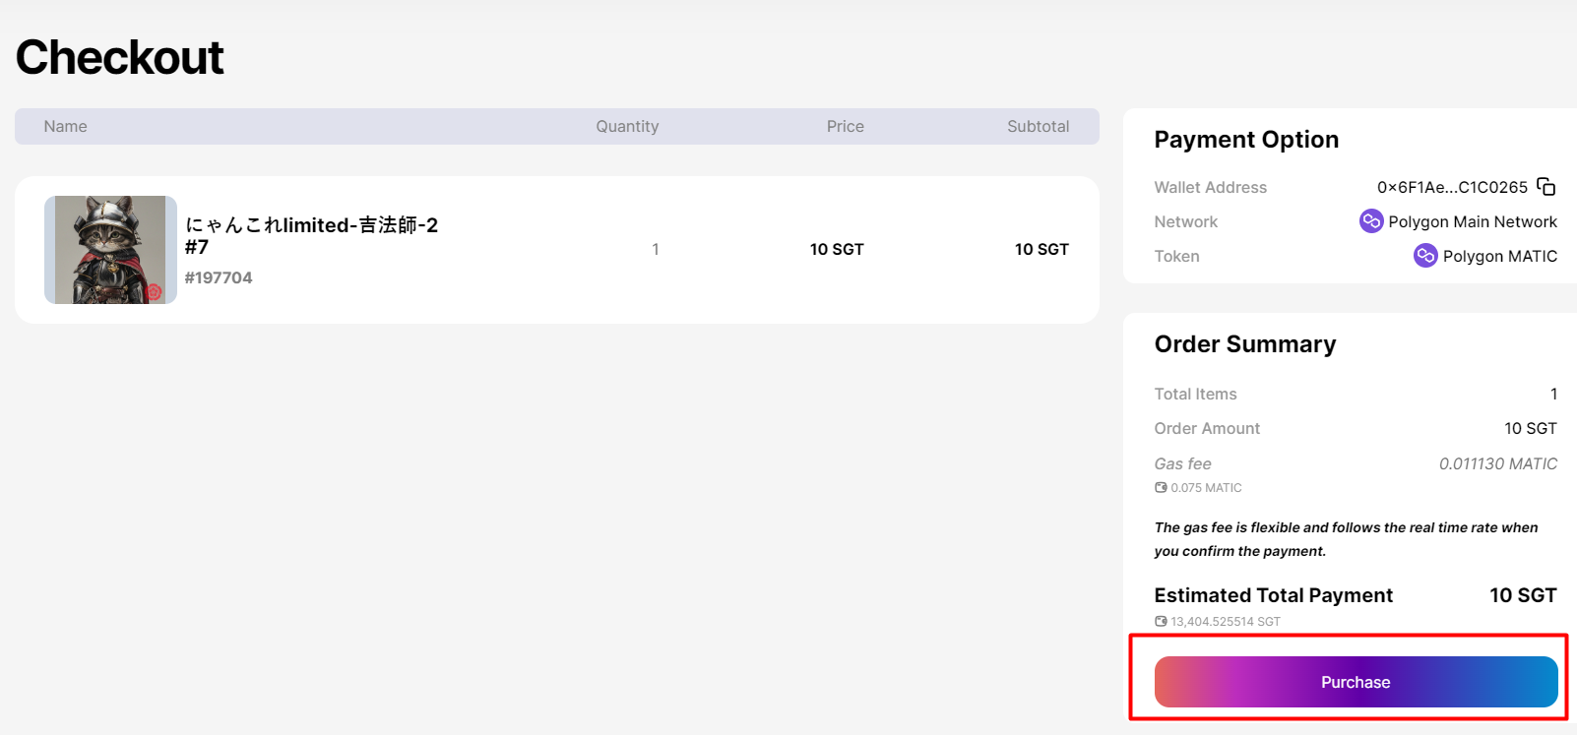
Task: Copy the wallet address using the copy icon
Action: pos(1546,187)
